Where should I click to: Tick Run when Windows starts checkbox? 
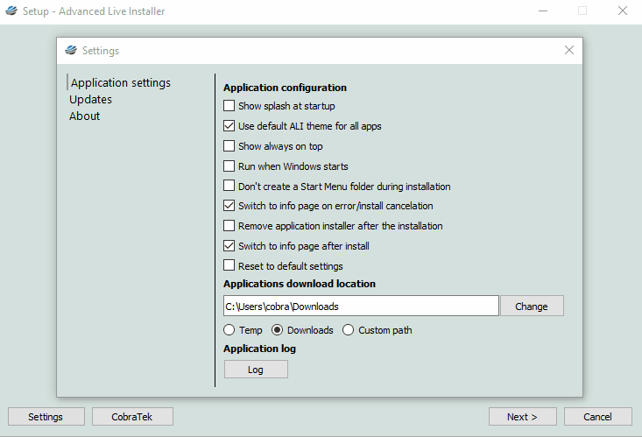click(229, 166)
